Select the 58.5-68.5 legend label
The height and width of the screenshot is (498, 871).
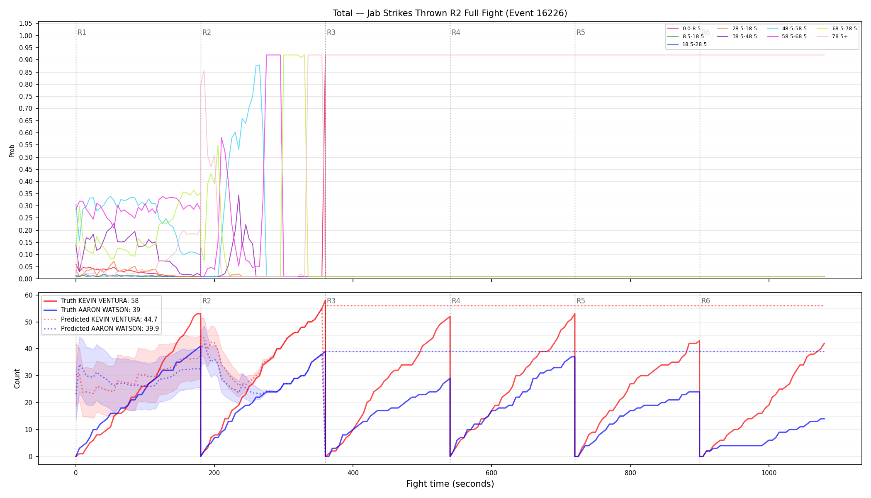tap(794, 37)
